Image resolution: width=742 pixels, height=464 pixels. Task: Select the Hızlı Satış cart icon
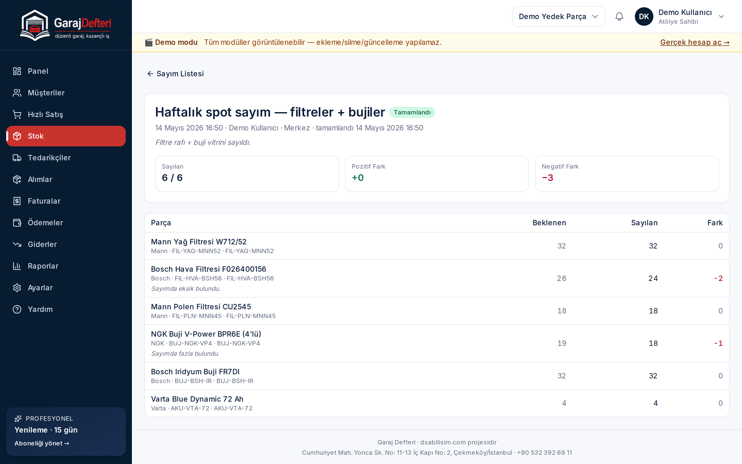pos(17,114)
